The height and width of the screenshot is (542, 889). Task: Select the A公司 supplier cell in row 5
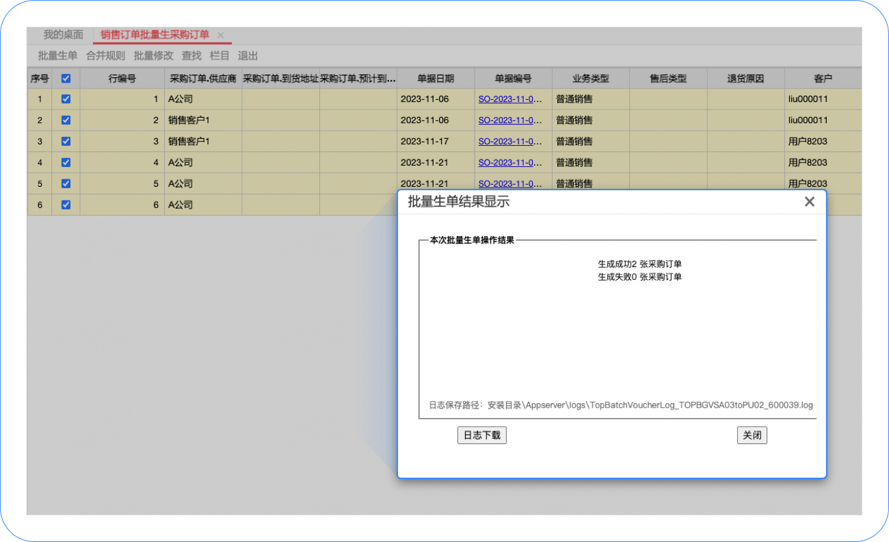tap(203, 184)
